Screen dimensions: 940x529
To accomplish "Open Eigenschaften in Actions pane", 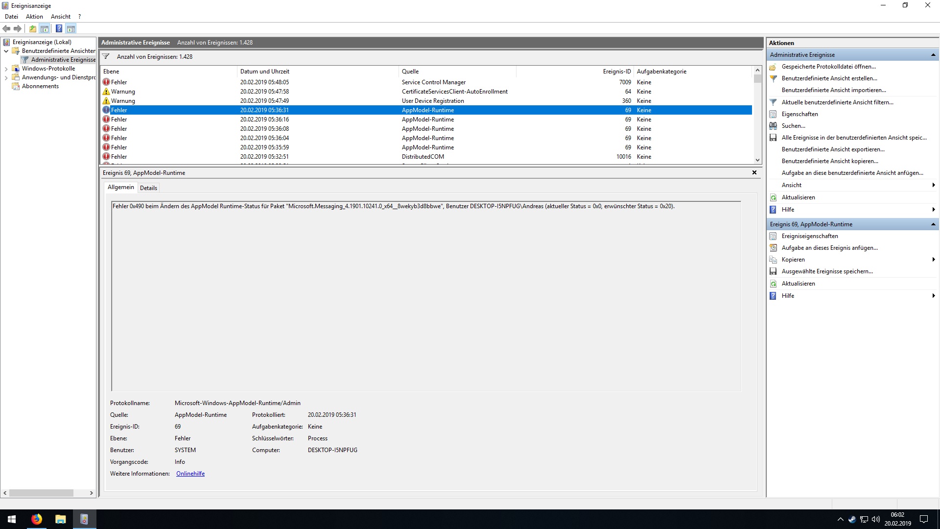I will (x=799, y=114).
